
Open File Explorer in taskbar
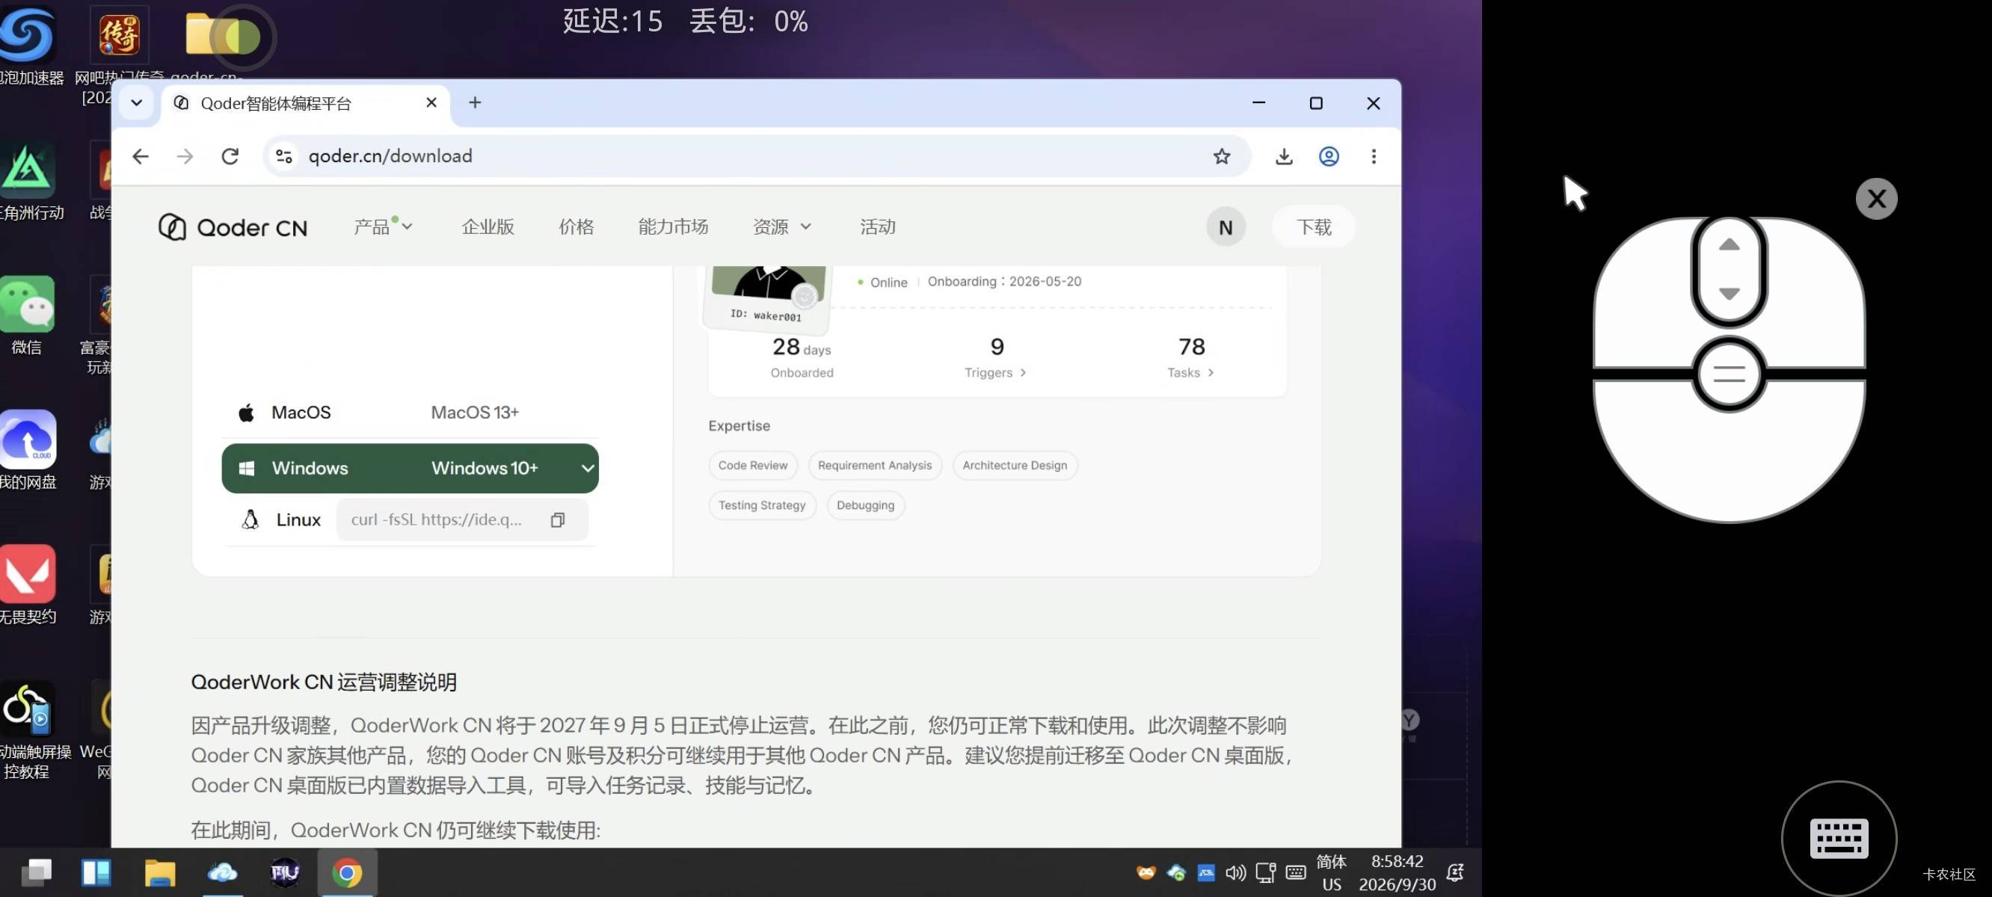pos(160,873)
